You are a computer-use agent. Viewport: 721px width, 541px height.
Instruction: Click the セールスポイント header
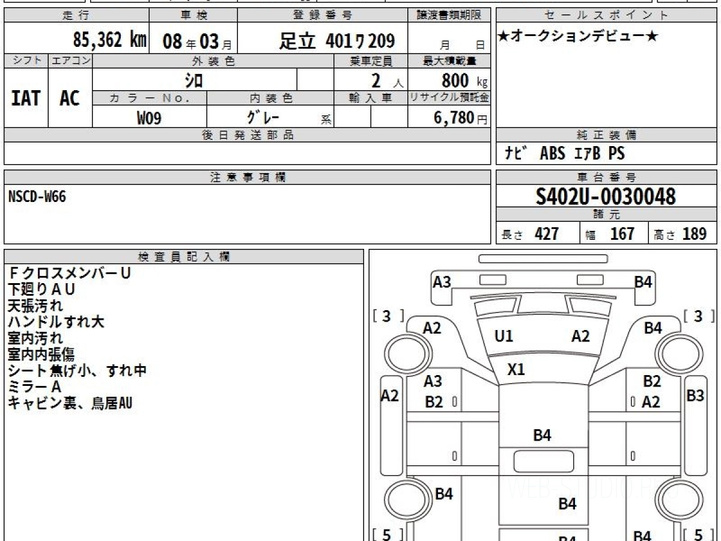(606, 16)
